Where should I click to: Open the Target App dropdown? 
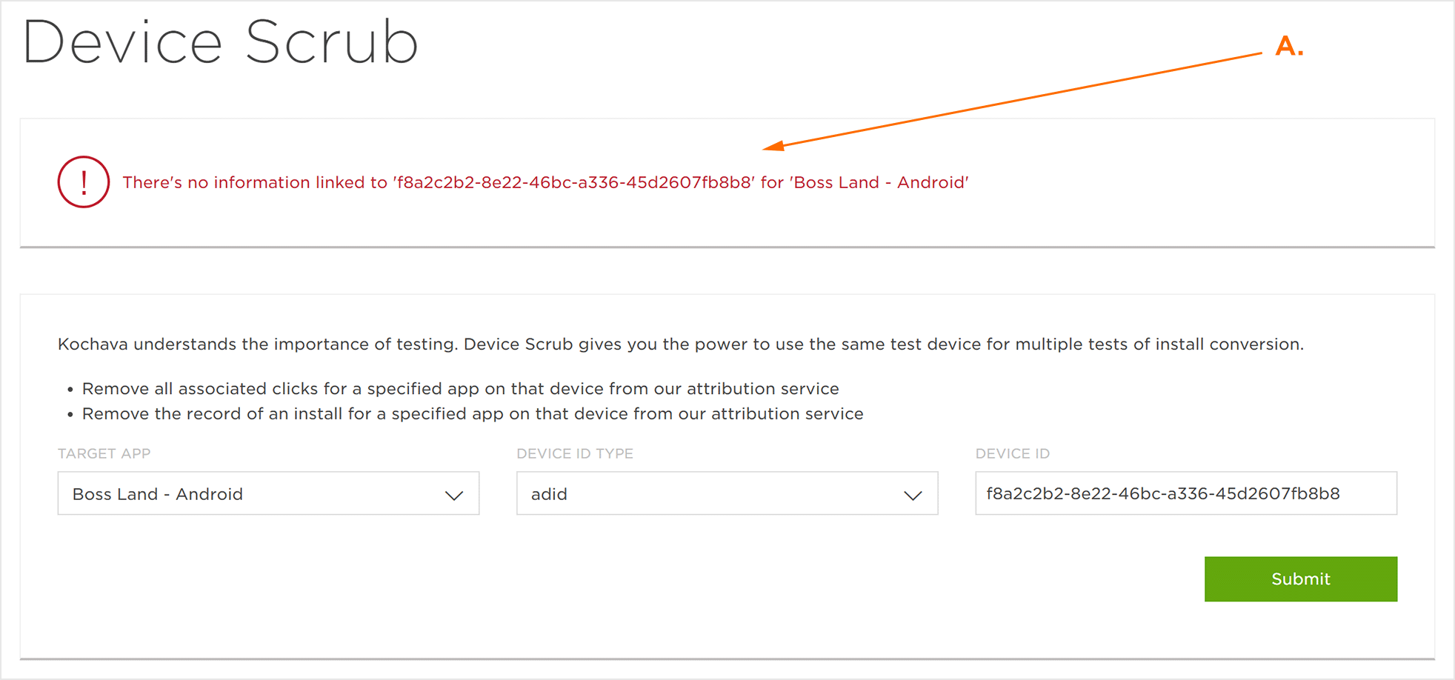click(268, 493)
